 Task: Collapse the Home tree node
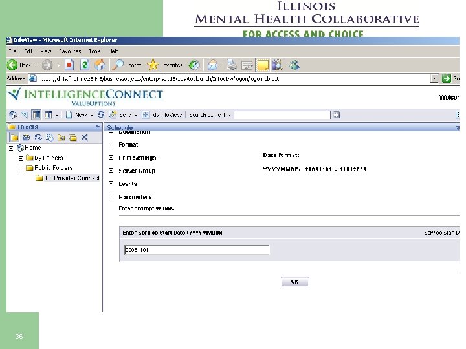click(11, 148)
